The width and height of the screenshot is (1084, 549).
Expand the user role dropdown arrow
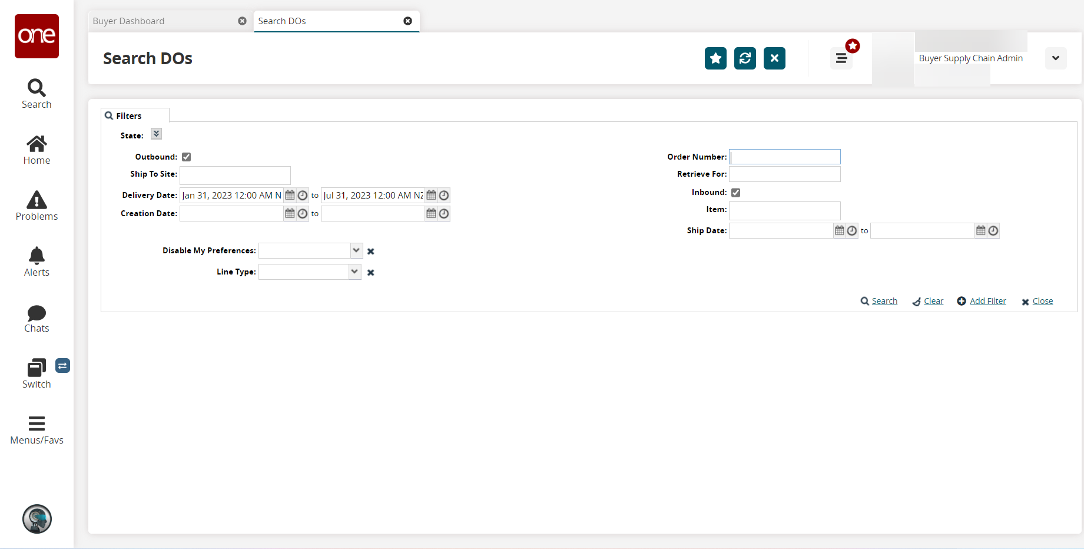tap(1056, 58)
